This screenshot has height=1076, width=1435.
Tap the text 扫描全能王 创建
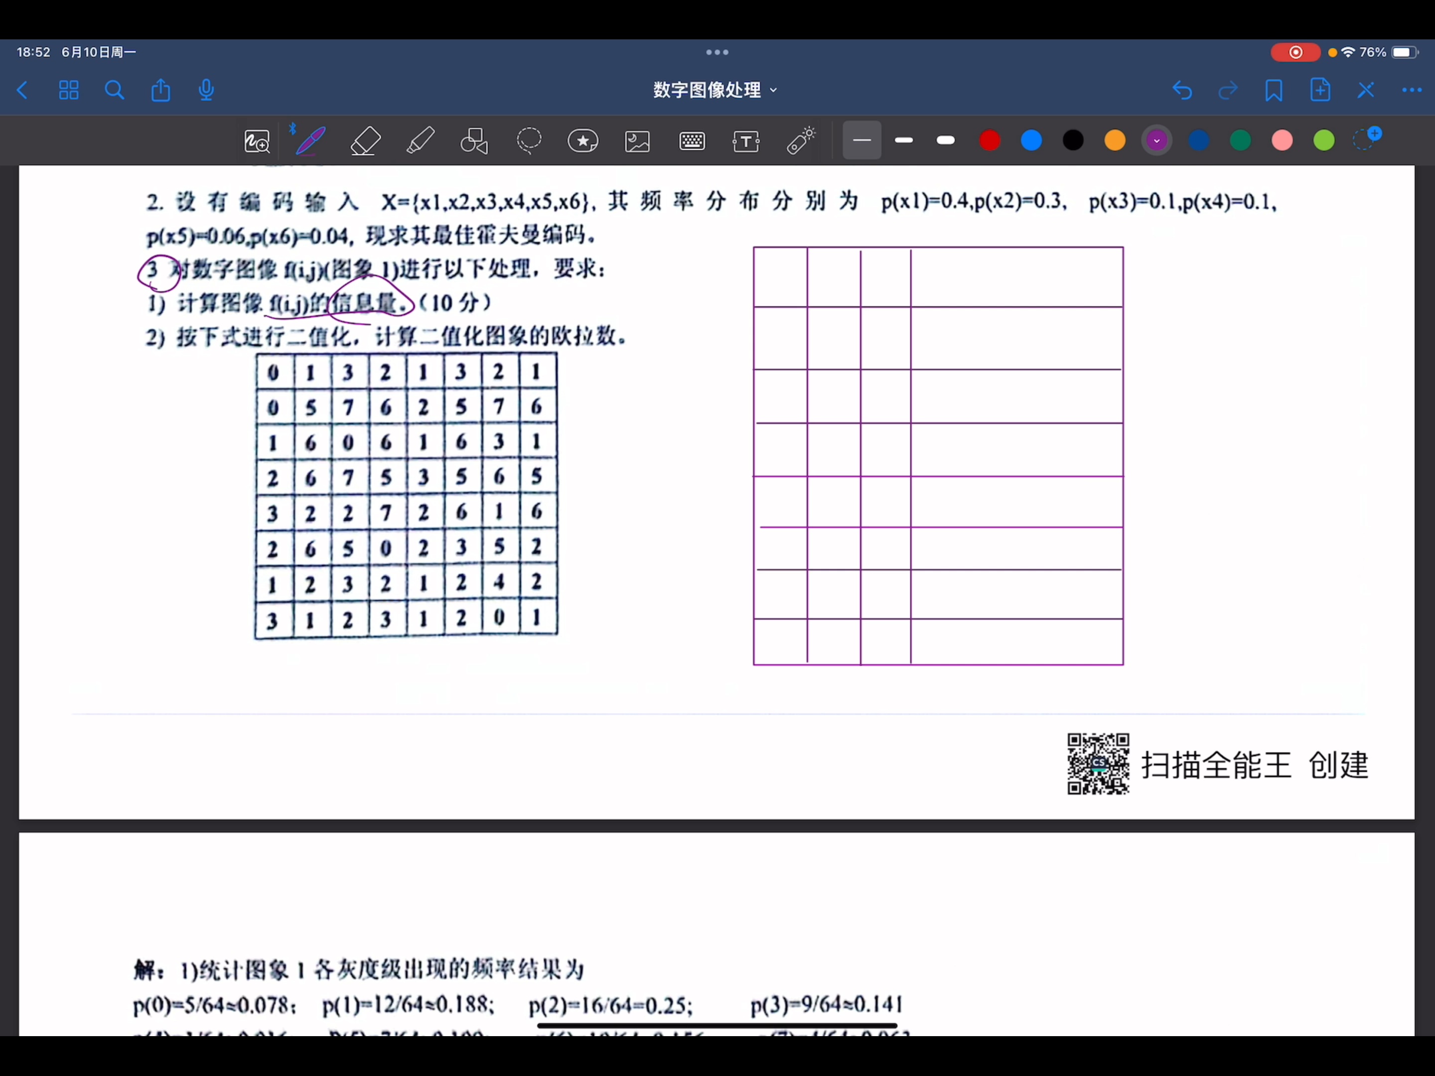[1255, 765]
